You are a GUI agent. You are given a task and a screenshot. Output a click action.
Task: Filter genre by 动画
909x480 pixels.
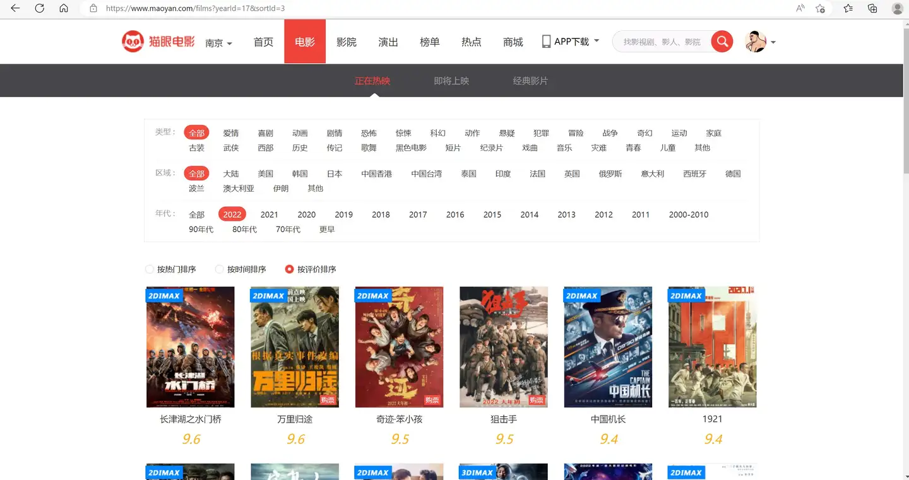(300, 133)
